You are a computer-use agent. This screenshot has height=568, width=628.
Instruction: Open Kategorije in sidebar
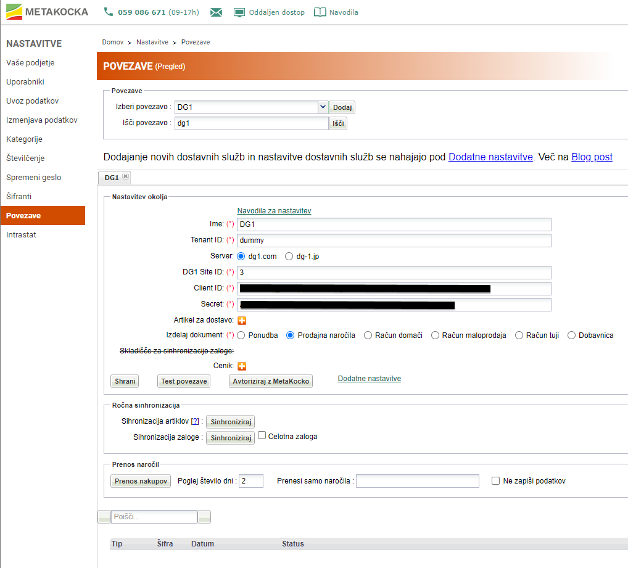(x=25, y=139)
